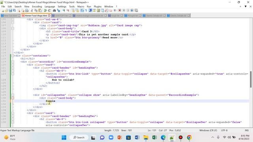The width and height of the screenshot is (253, 142).
Task: Click the Open file toolbar icon
Action: point(6,11)
